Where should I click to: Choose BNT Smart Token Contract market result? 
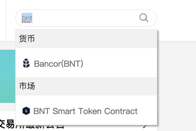point(86,110)
